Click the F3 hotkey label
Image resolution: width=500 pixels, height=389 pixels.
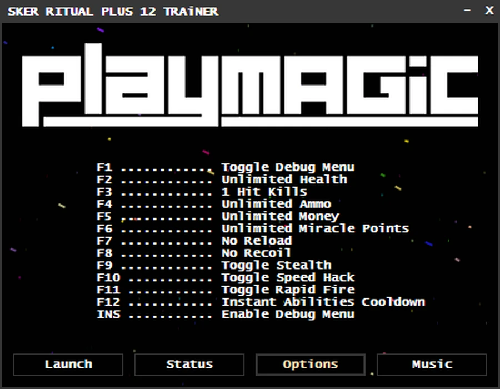pyautogui.click(x=104, y=192)
